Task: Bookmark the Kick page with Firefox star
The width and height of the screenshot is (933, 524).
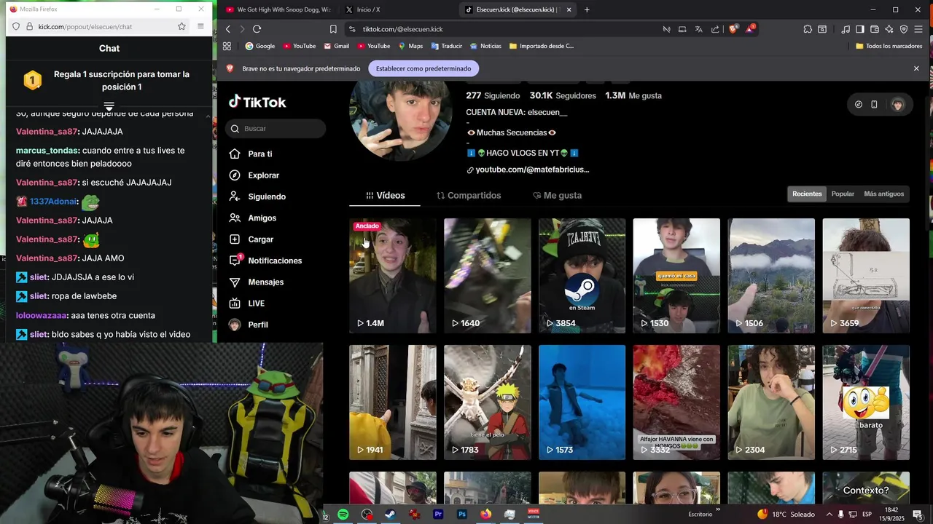Action: [181, 26]
